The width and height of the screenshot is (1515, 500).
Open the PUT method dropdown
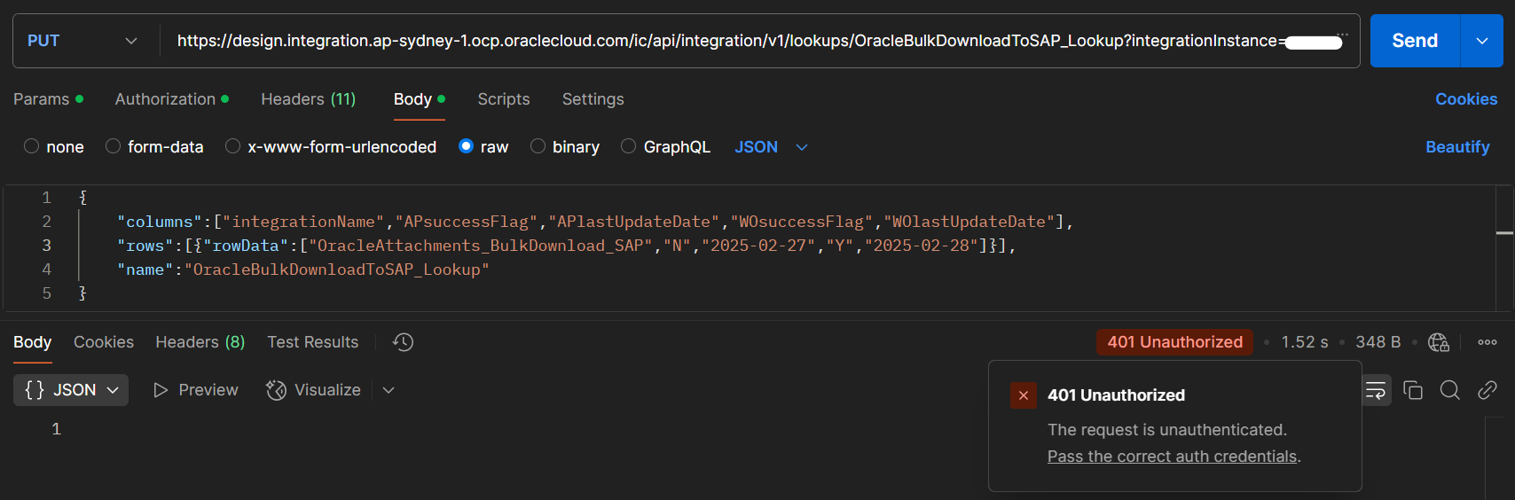(82, 41)
